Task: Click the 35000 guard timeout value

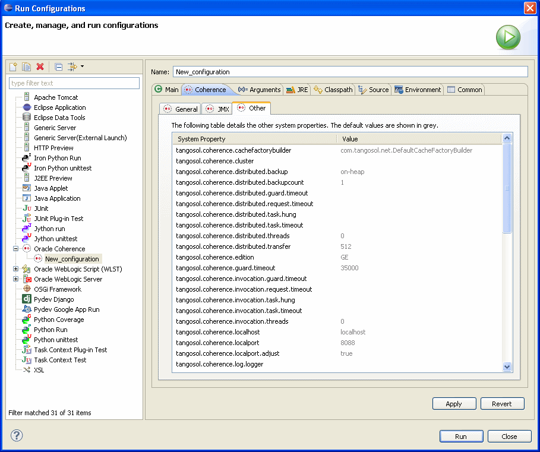Action: coord(349,268)
